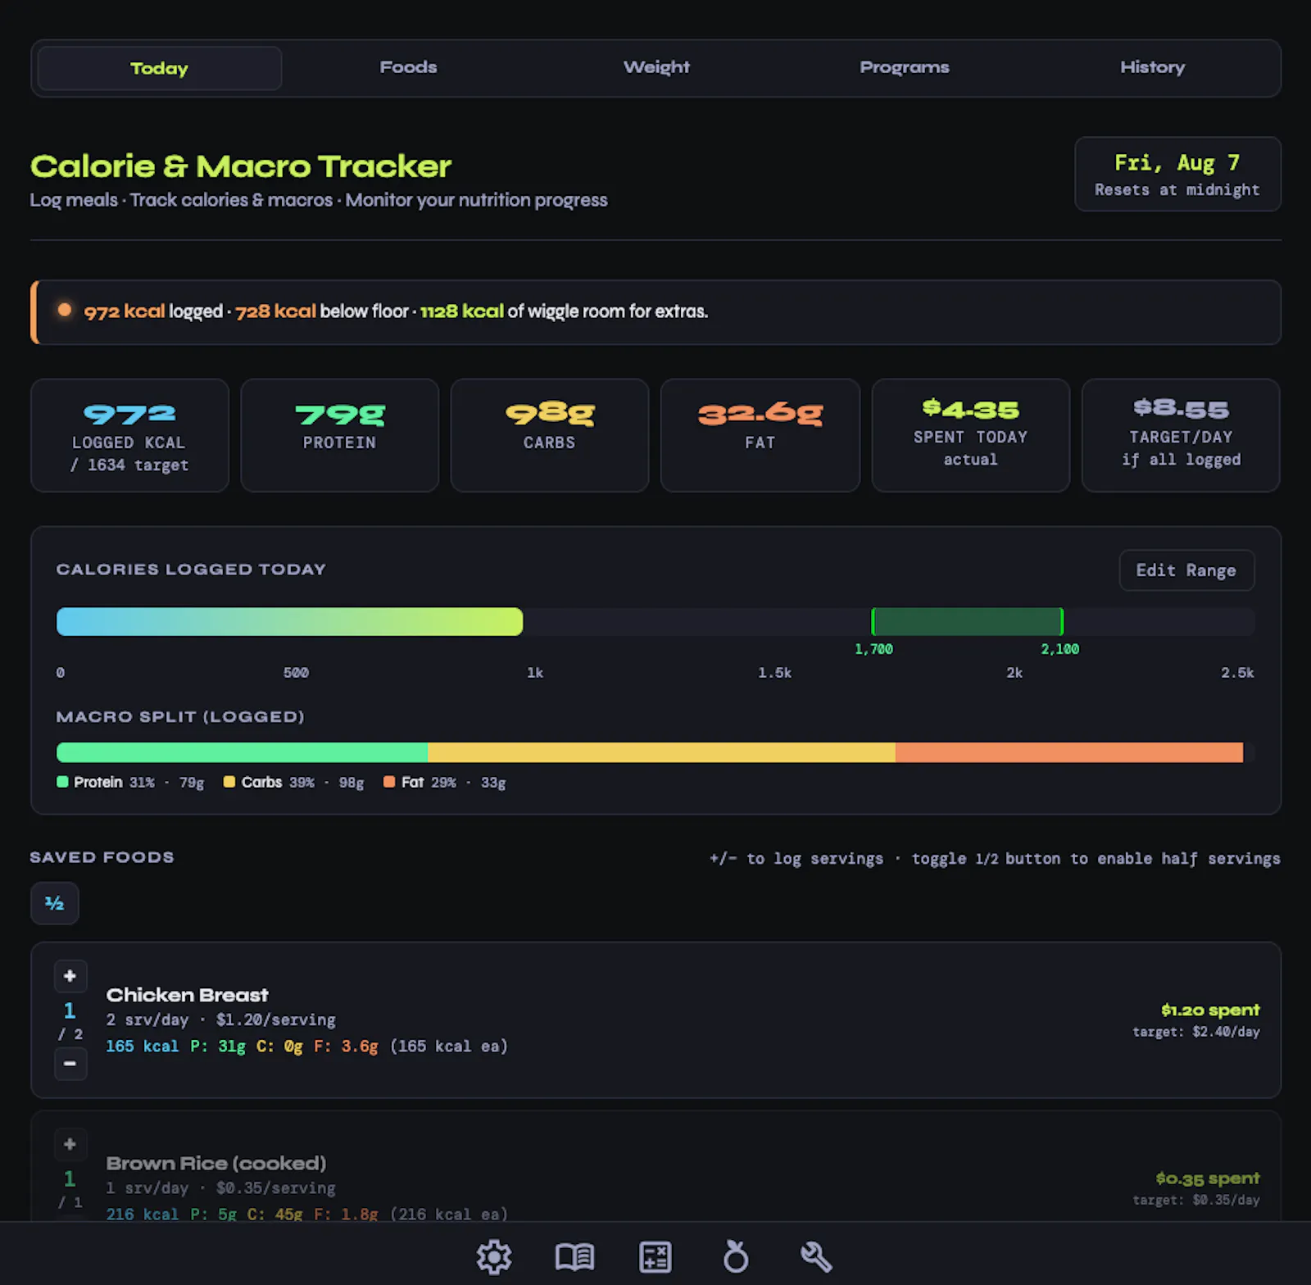Click the 'Saved Foods' section heading
1311x1285 pixels.
click(102, 857)
